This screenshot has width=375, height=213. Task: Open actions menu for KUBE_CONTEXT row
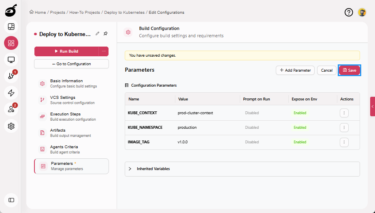[344, 113]
